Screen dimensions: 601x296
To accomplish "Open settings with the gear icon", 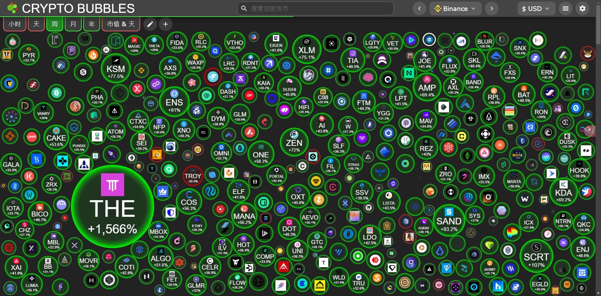I will click(x=583, y=8).
